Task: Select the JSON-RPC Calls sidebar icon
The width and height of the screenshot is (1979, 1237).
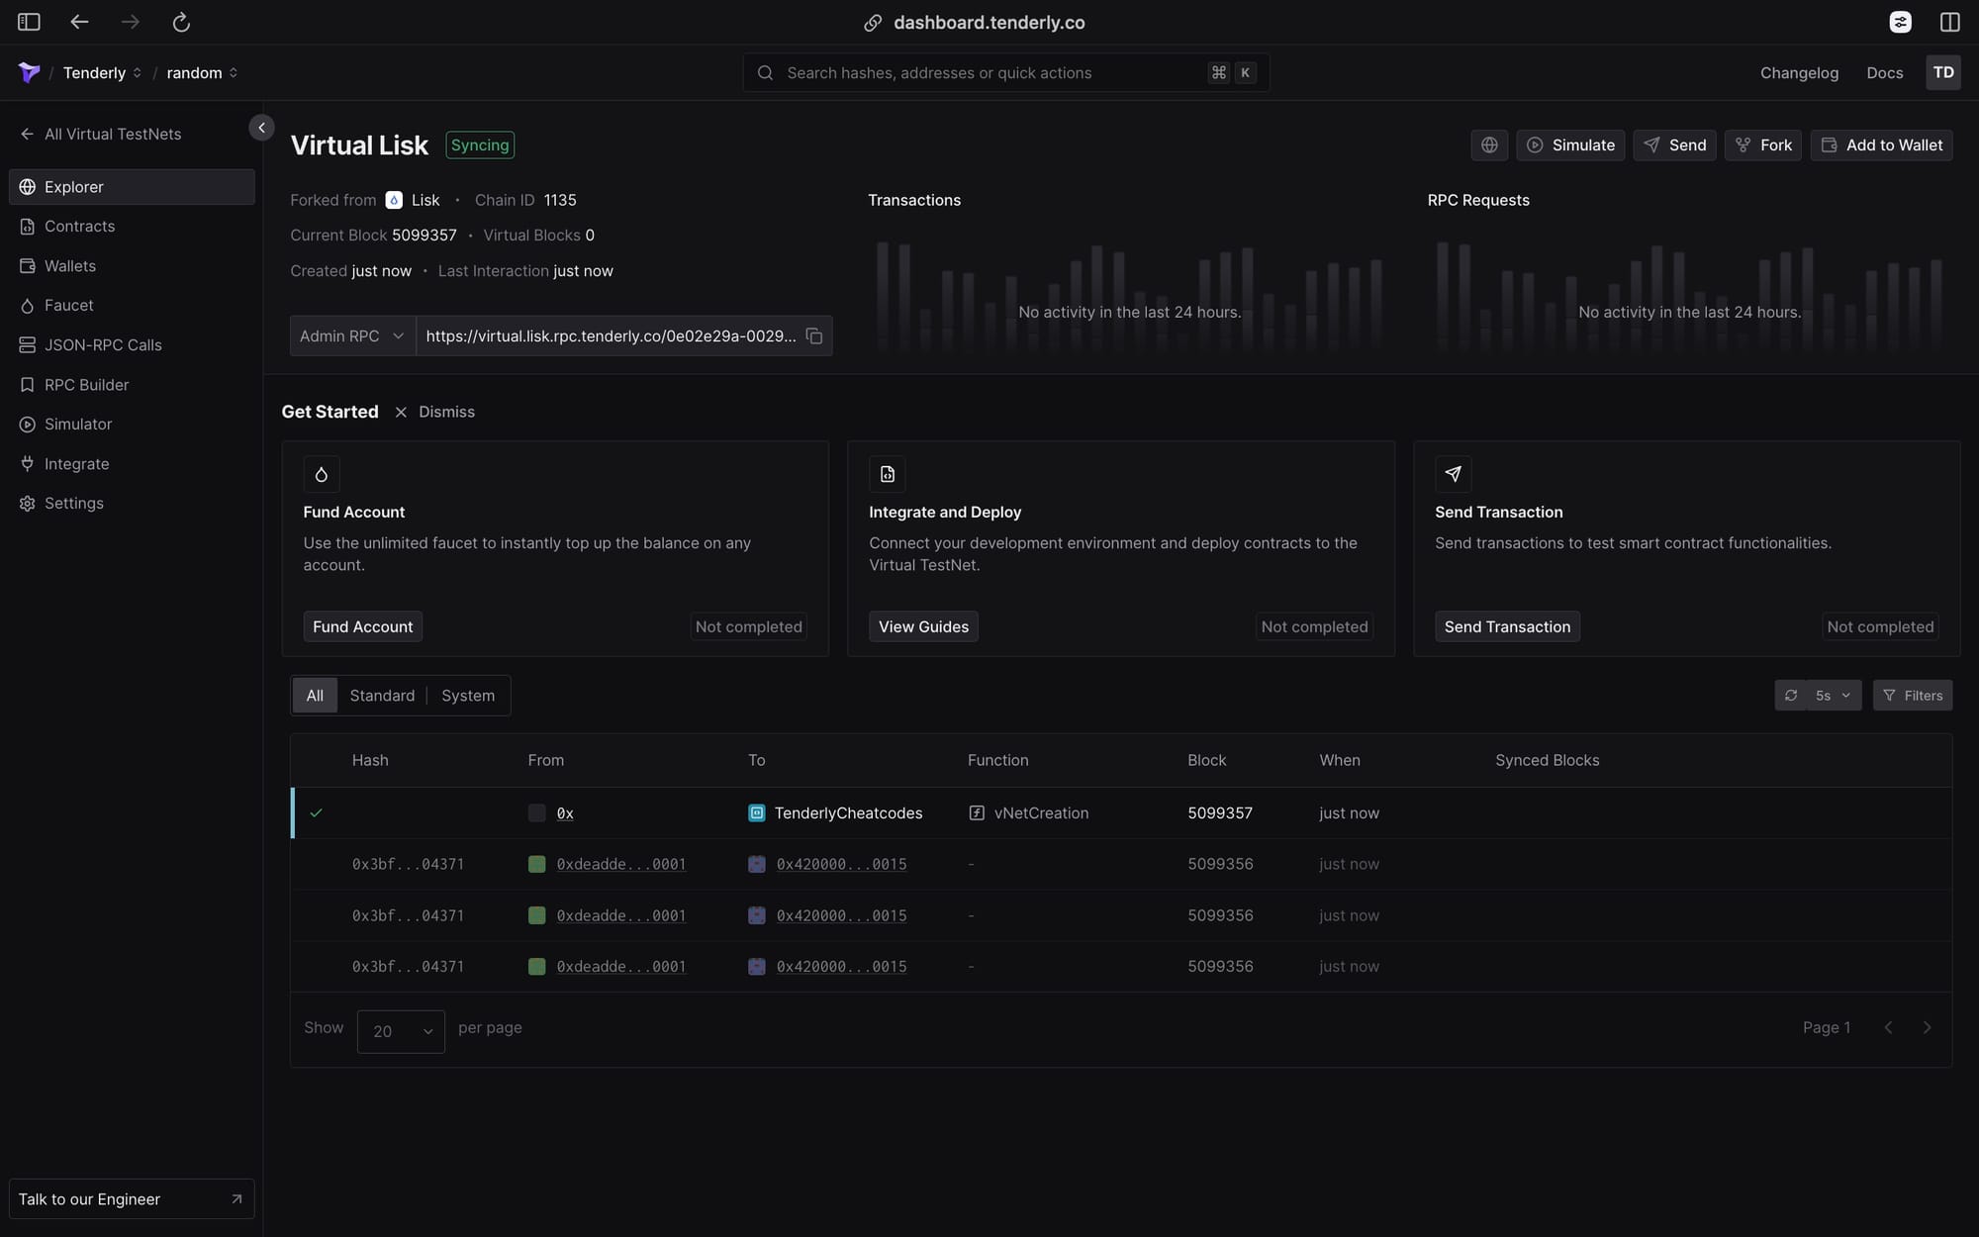Action: coord(26,344)
